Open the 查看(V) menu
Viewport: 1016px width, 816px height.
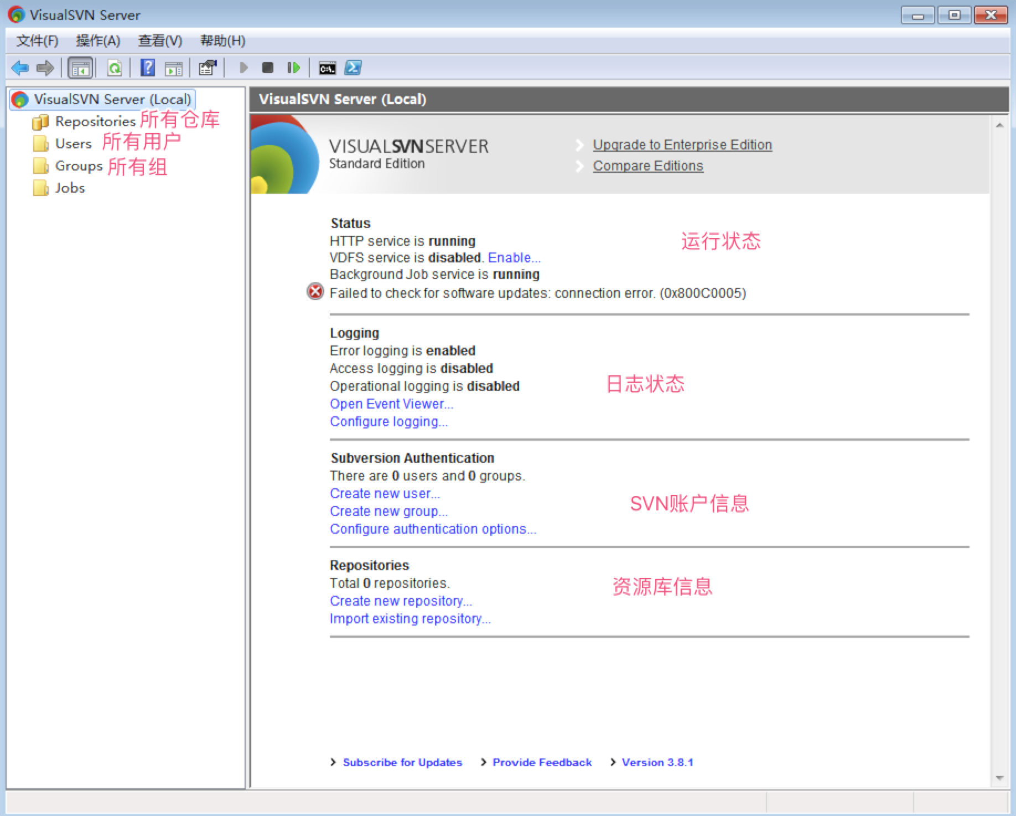point(160,41)
